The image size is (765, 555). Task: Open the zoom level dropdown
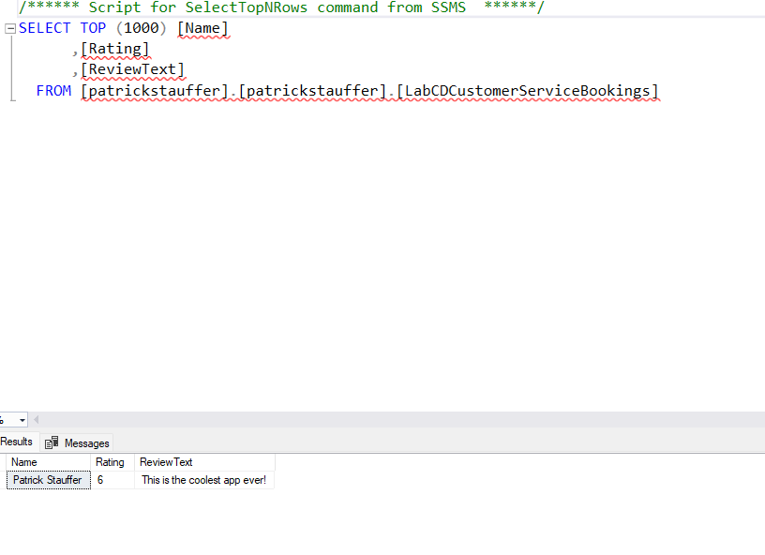pyautogui.click(x=22, y=420)
